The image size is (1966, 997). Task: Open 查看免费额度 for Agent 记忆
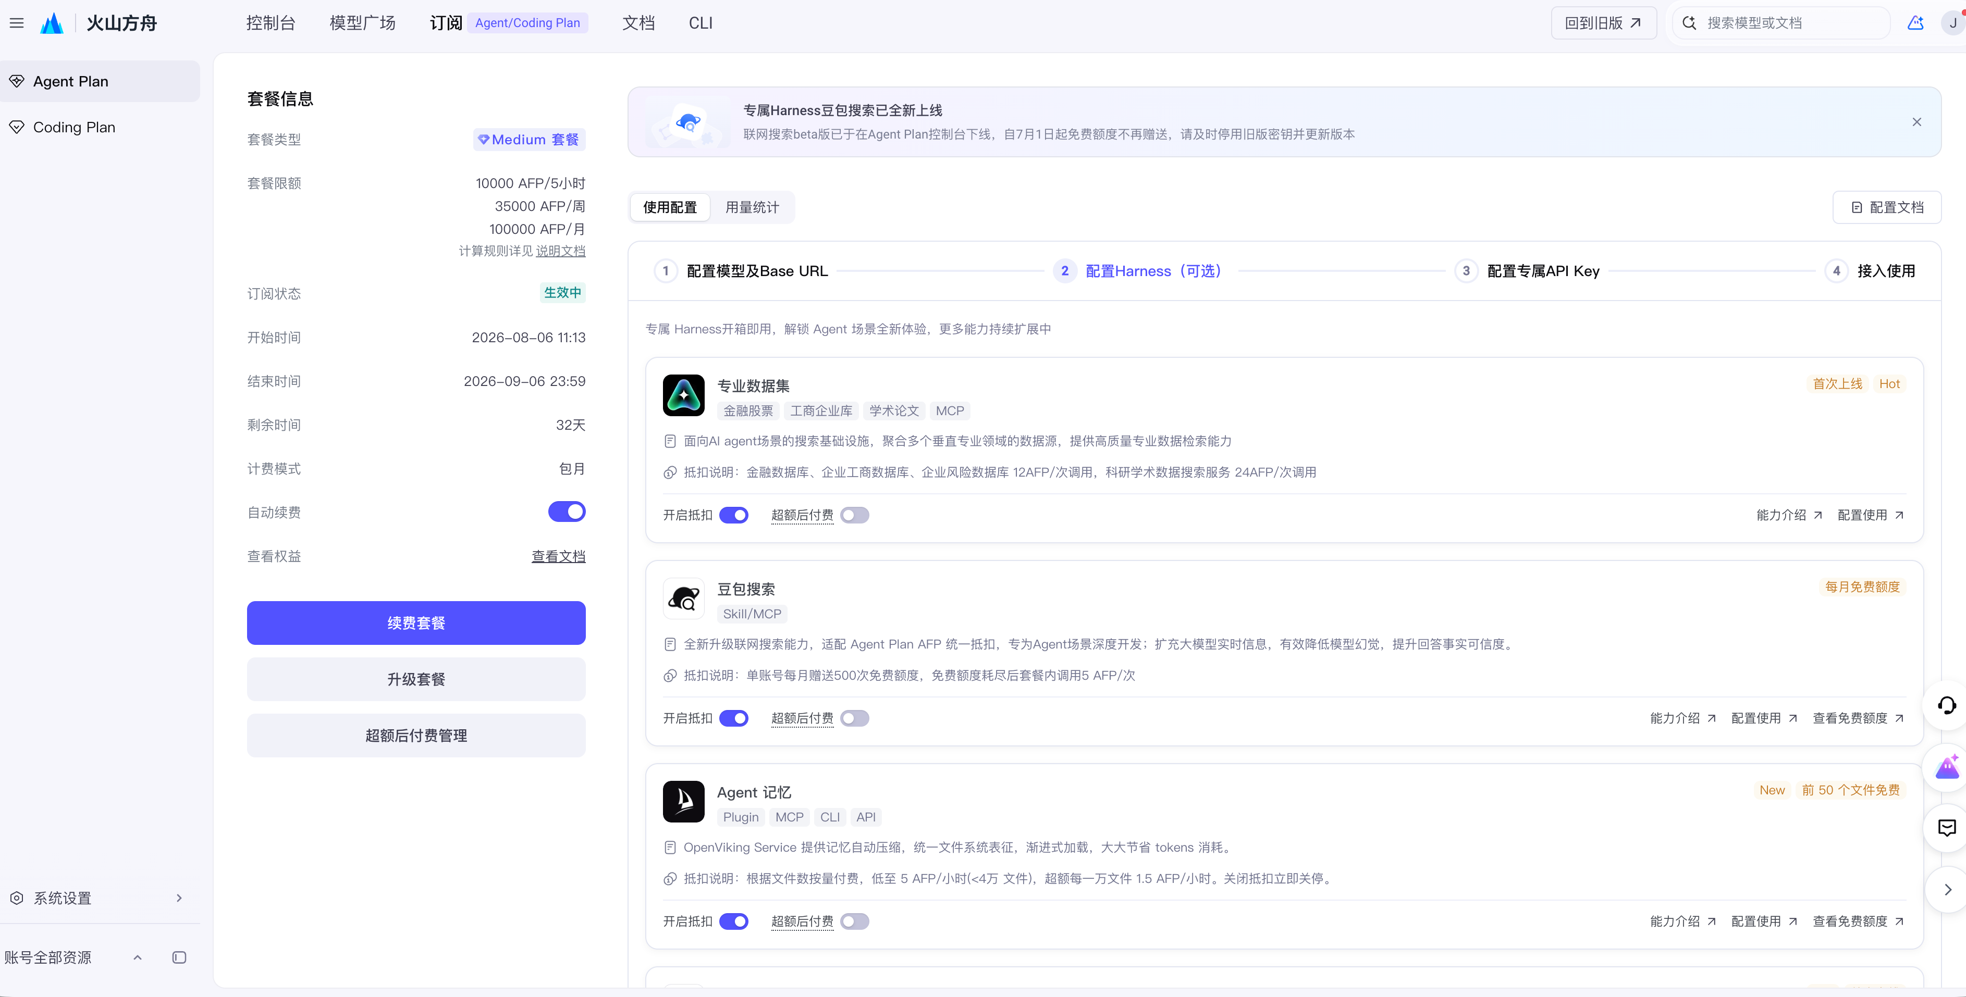coord(1858,921)
